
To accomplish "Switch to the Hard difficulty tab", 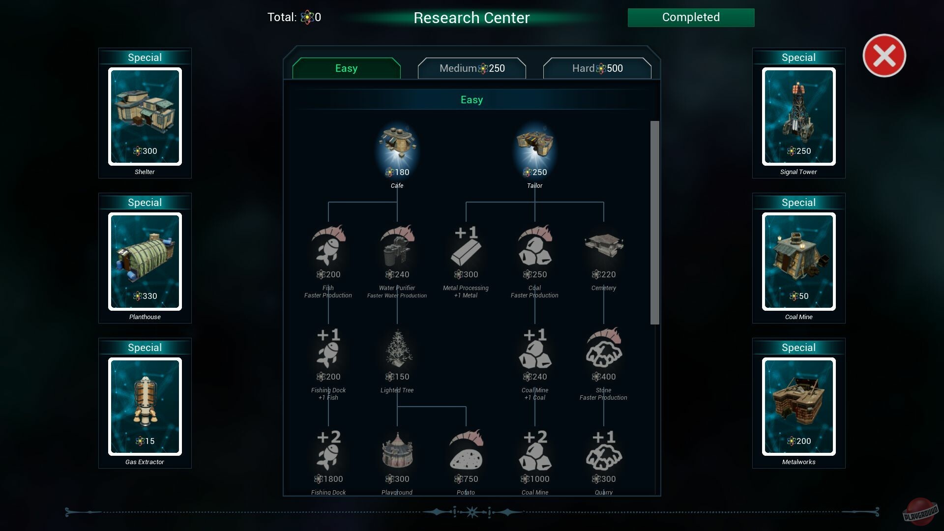I will [597, 68].
